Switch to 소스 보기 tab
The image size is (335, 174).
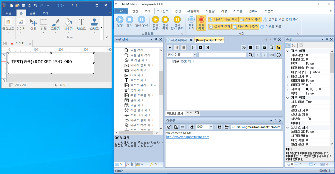point(192,113)
